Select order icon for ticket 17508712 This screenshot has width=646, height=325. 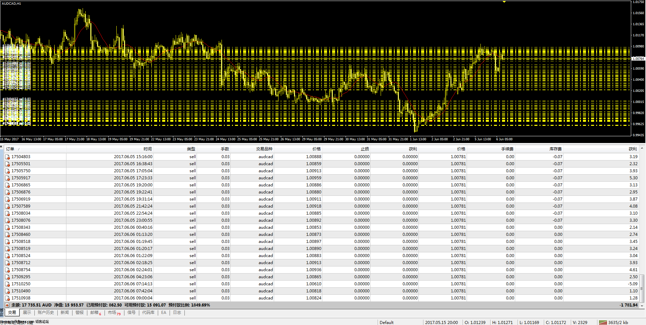click(x=7, y=263)
